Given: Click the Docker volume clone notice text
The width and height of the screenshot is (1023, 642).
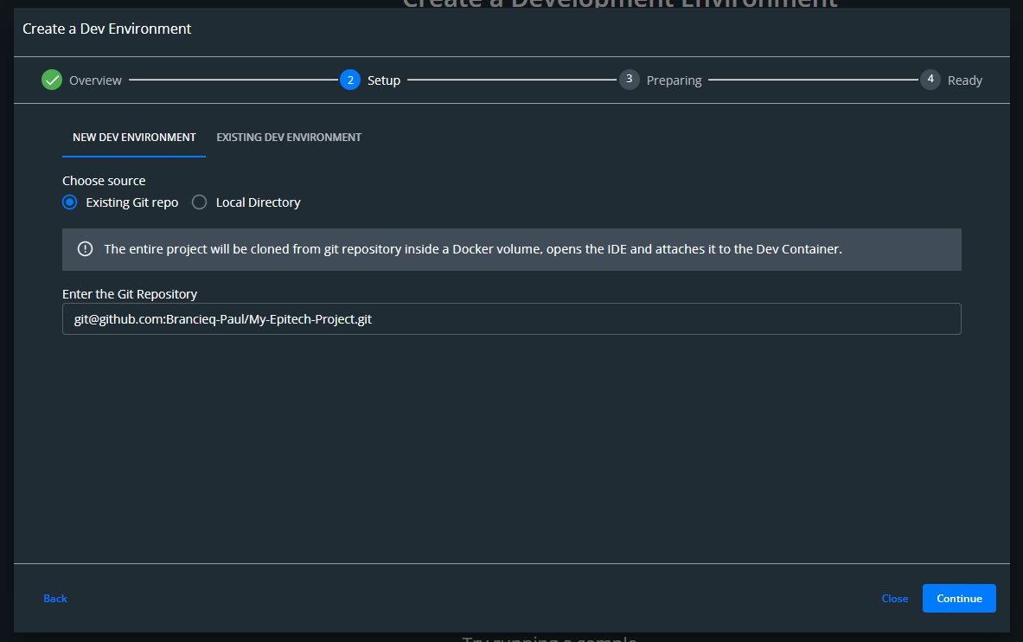Looking at the screenshot, I should coord(472,249).
